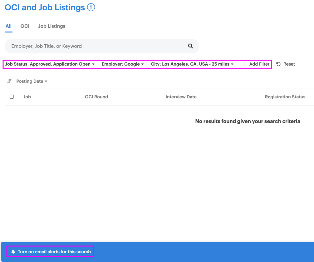This screenshot has height=262, width=314.
Task: Expand the Posting Date sort dropdown
Action: point(32,81)
